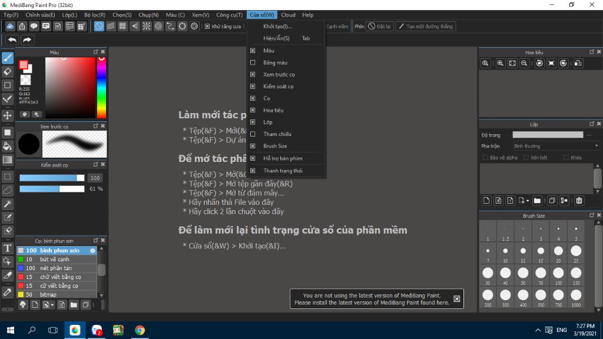603x339 pixels.
Task: Select the Eraser tool
Action: click(7, 71)
